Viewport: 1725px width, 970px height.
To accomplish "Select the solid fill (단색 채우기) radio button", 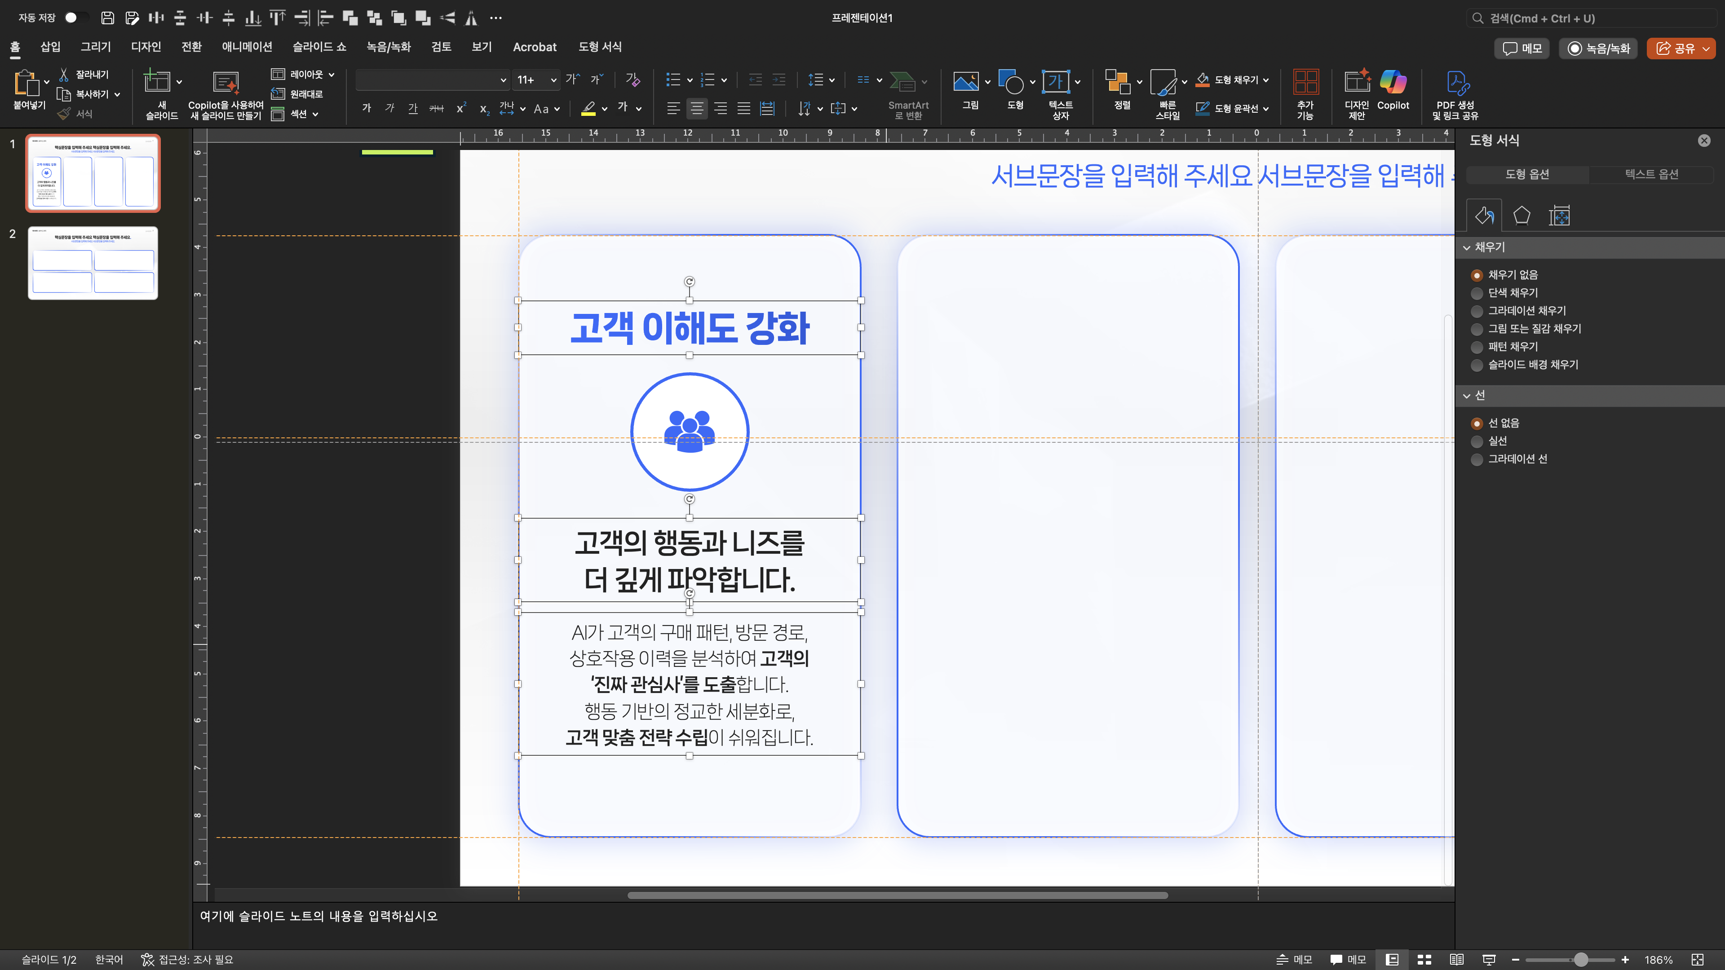I will (x=1477, y=293).
